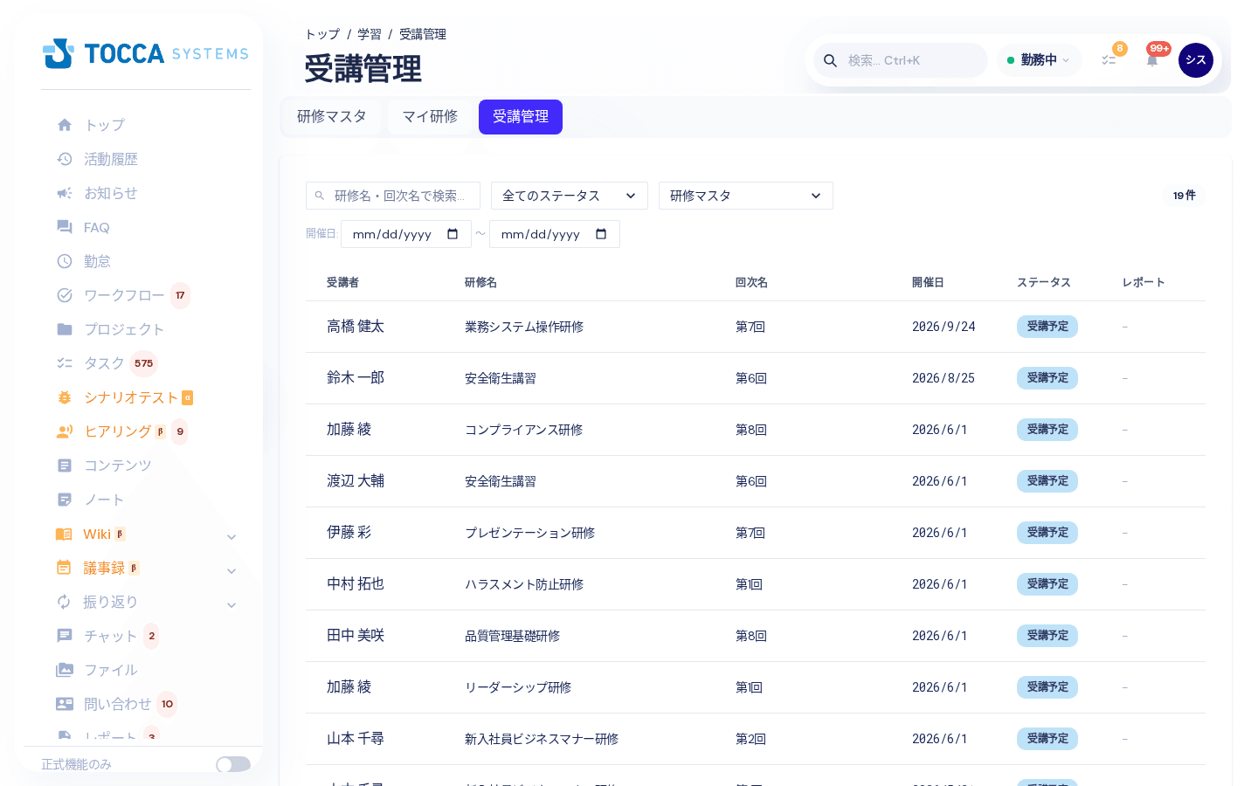Open トップ home icon in sidebar
1258x786 pixels.
(x=65, y=125)
